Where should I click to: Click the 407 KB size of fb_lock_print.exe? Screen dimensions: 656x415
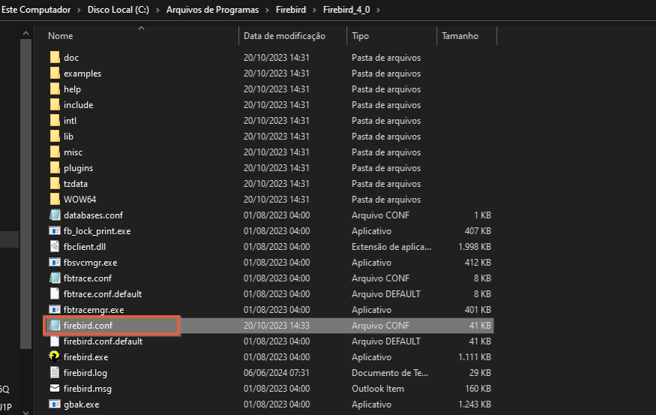(478, 230)
